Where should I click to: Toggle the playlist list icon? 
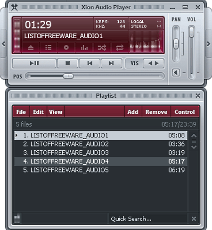tap(49, 47)
